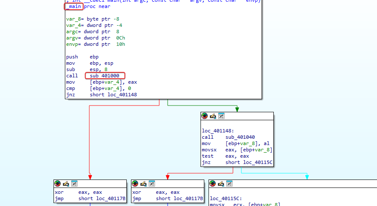Image resolution: width=377 pixels, height=206 pixels.
Task: Click the 'mov ebp, esp' instruction
Action: (x=90, y=63)
